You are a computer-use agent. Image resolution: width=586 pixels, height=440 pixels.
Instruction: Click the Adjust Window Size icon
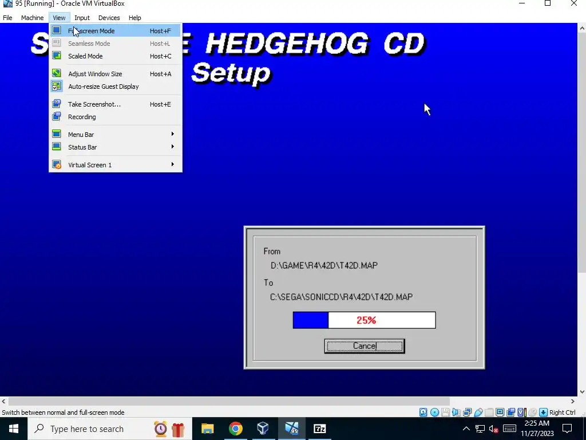(57, 73)
